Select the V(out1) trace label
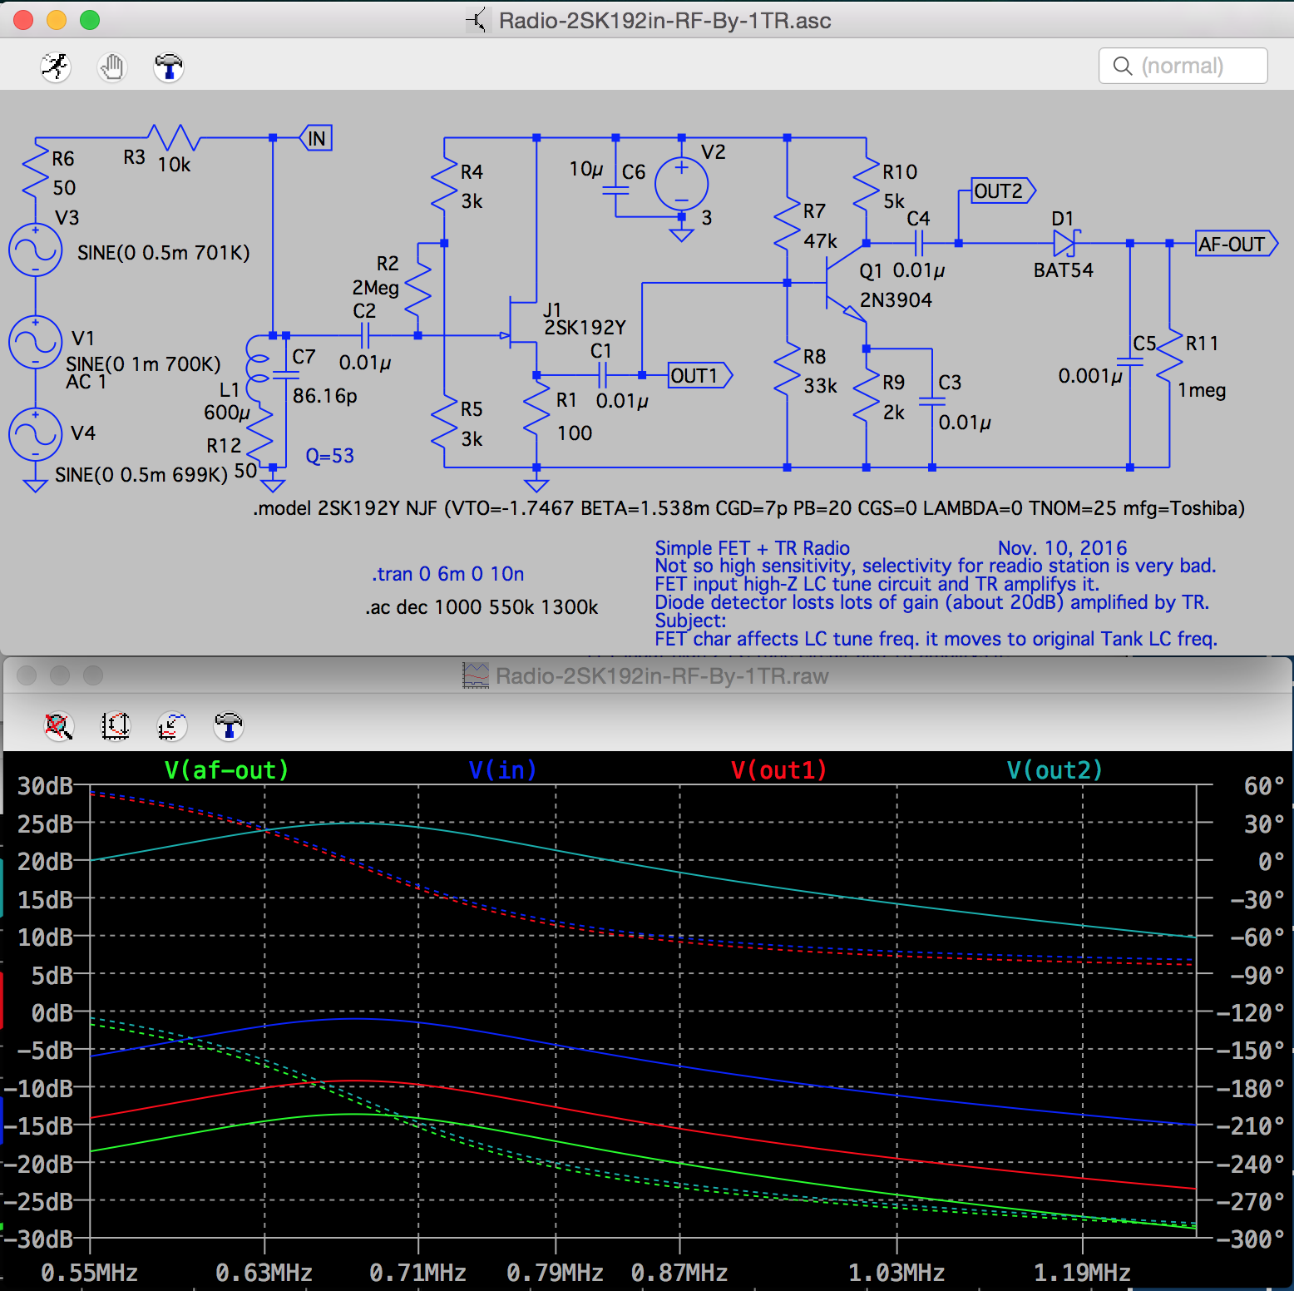Viewport: 1294px width, 1291px height. tap(778, 769)
